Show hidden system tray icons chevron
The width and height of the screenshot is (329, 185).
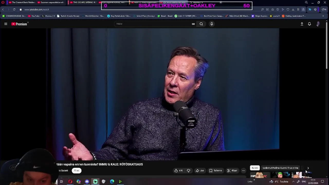pyautogui.click(x=293, y=182)
